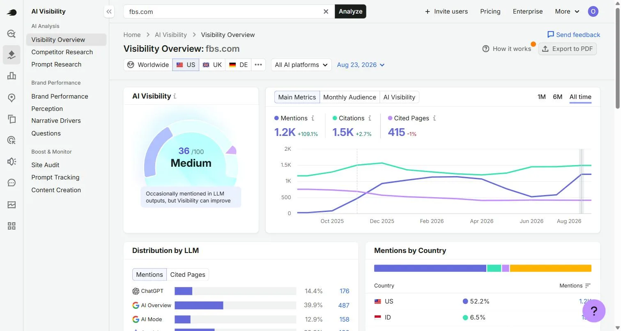Image resolution: width=621 pixels, height=331 pixels.
Task: Open Narrative Drivers in sidebar
Action: click(x=56, y=121)
